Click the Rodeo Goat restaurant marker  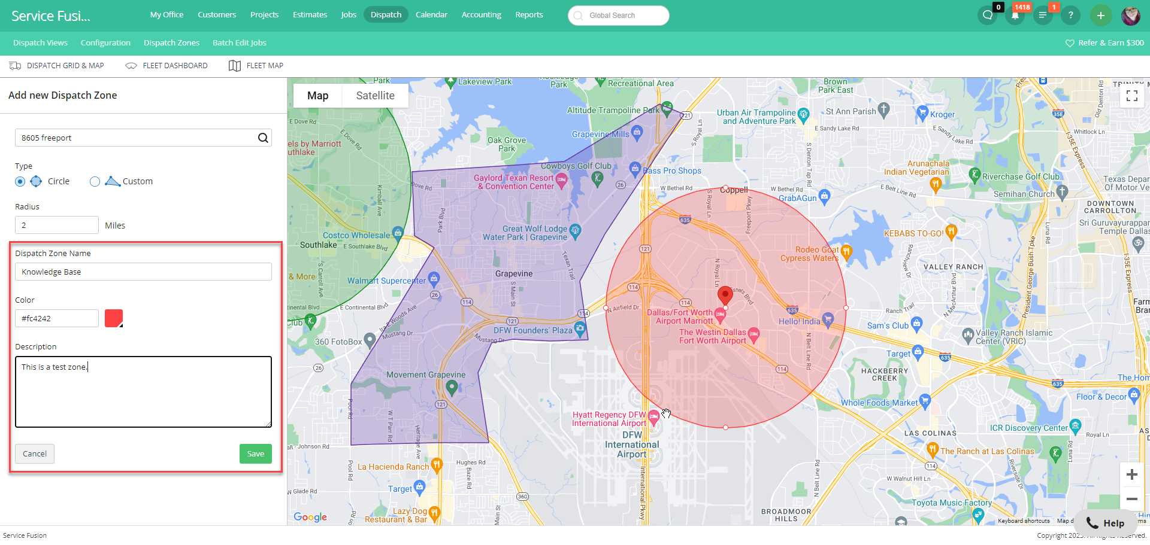[x=846, y=252]
